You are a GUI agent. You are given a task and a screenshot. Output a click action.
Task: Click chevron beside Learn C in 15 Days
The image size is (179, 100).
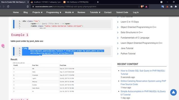click(x=118, y=22)
